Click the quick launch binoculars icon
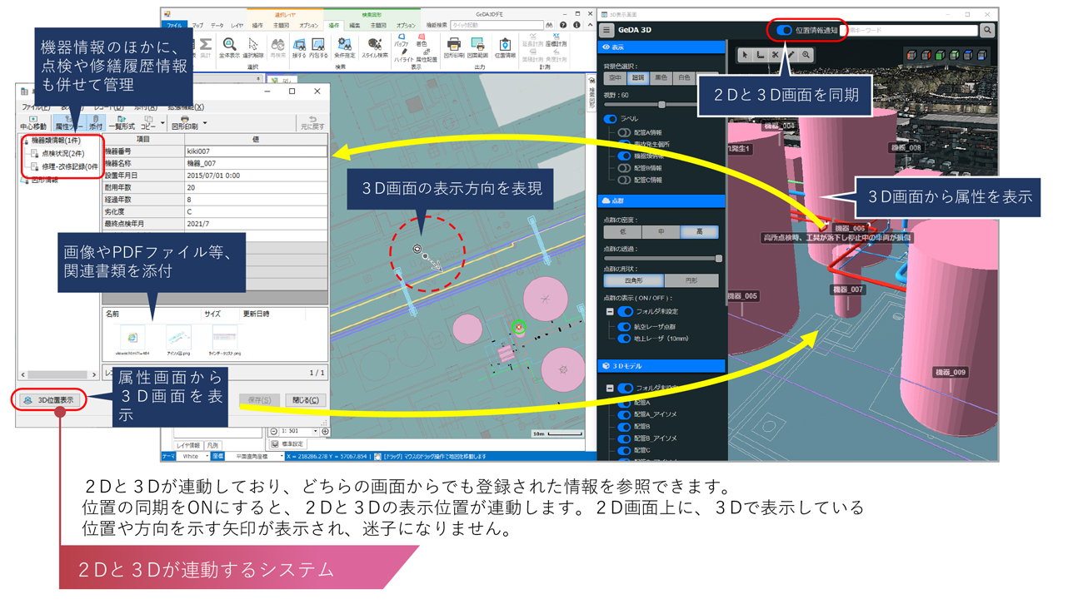 point(549,25)
